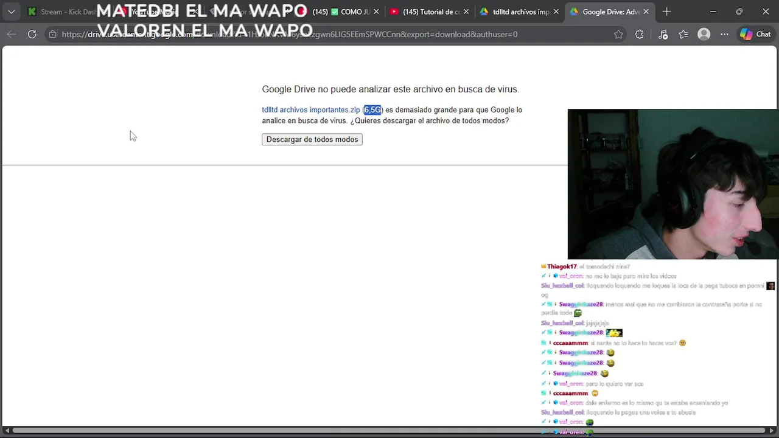This screenshot has height=438, width=779.
Task: Close the tdlltd archivos imp tab
Action: tap(556, 12)
